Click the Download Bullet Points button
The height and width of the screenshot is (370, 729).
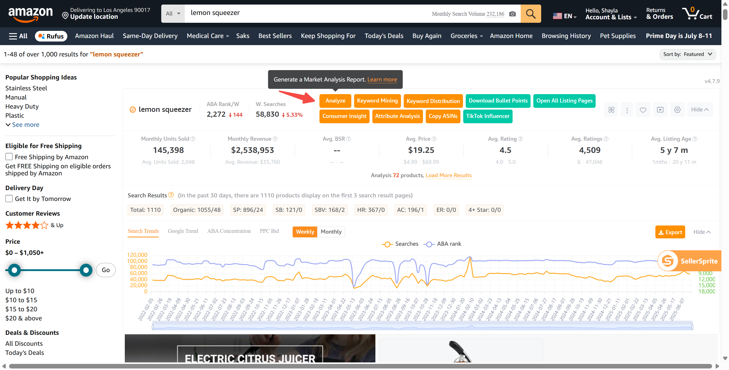[498, 101]
